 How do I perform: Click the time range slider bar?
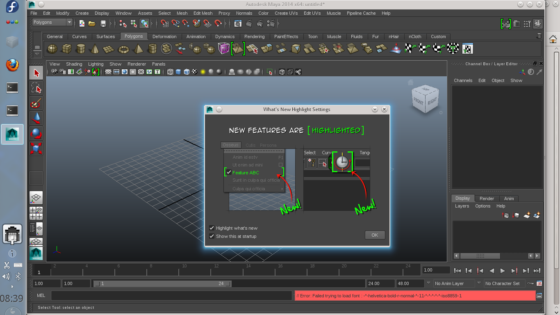162,283
